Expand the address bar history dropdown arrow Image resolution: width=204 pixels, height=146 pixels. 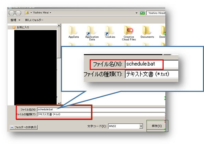tap(137, 13)
